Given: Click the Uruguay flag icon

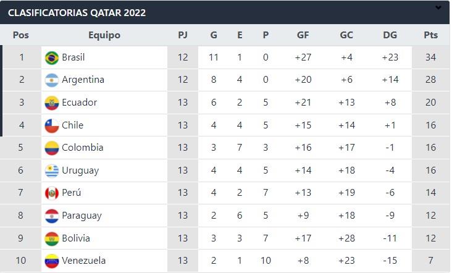Looking at the screenshot, I should click(x=52, y=170).
